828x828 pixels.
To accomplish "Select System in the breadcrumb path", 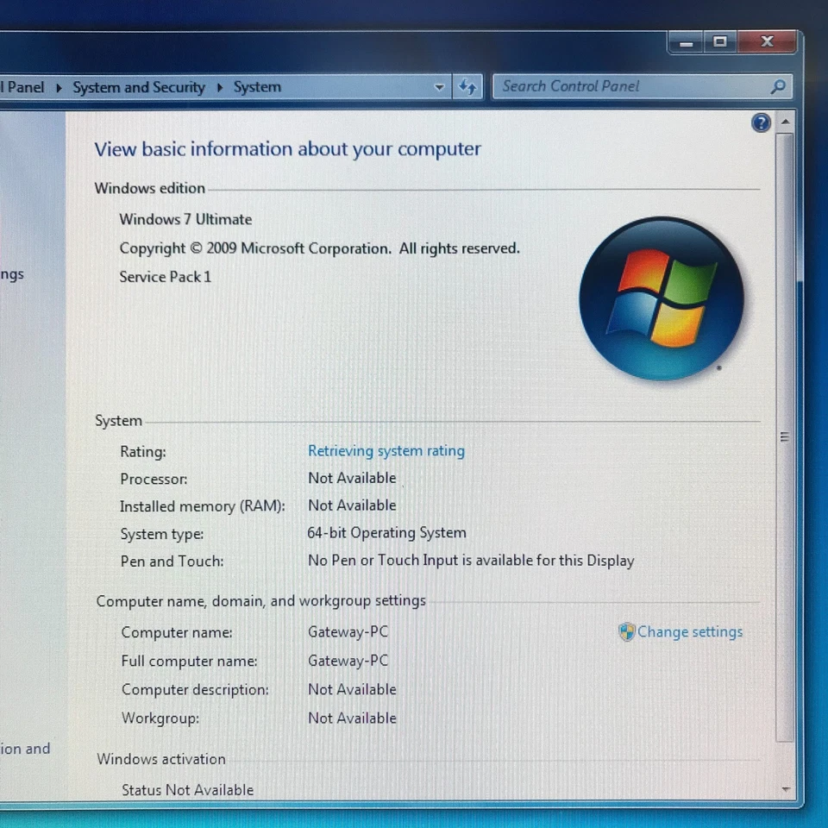I will point(257,87).
